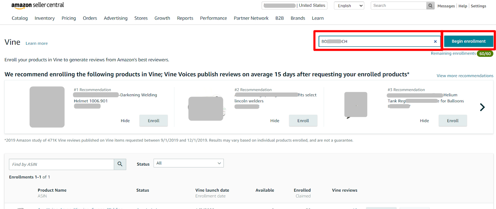Hide the #1 recommendation
The height and width of the screenshot is (209, 496).
pyautogui.click(x=125, y=121)
